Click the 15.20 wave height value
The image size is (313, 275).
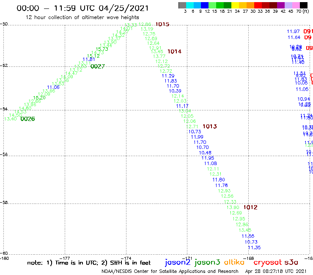pos(39,98)
